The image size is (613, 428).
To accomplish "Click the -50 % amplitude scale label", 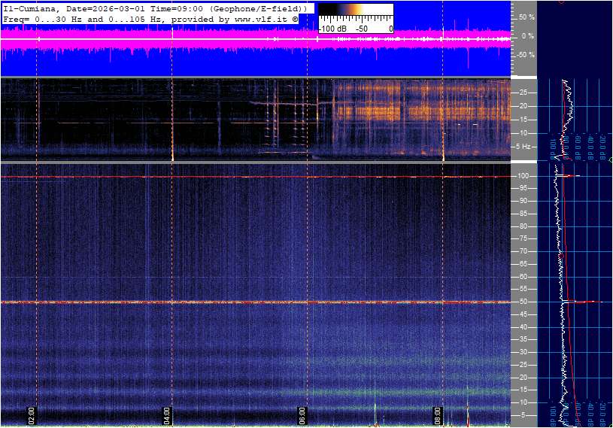I will (x=525, y=55).
